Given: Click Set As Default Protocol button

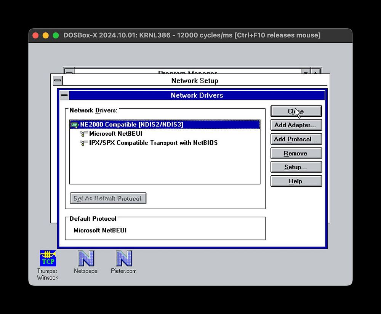Looking at the screenshot, I should (x=108, y=198).
